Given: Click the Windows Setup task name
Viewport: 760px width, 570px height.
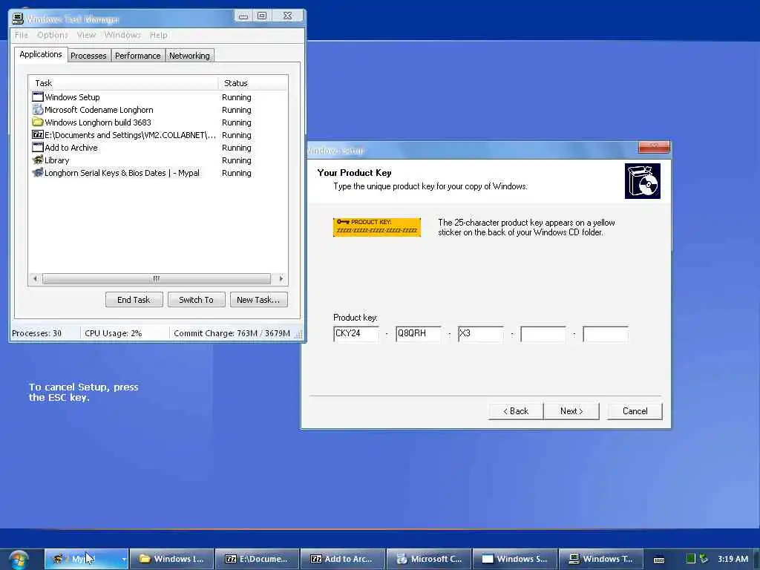Looking at the screenshot, I should click(x=72, y=97).
